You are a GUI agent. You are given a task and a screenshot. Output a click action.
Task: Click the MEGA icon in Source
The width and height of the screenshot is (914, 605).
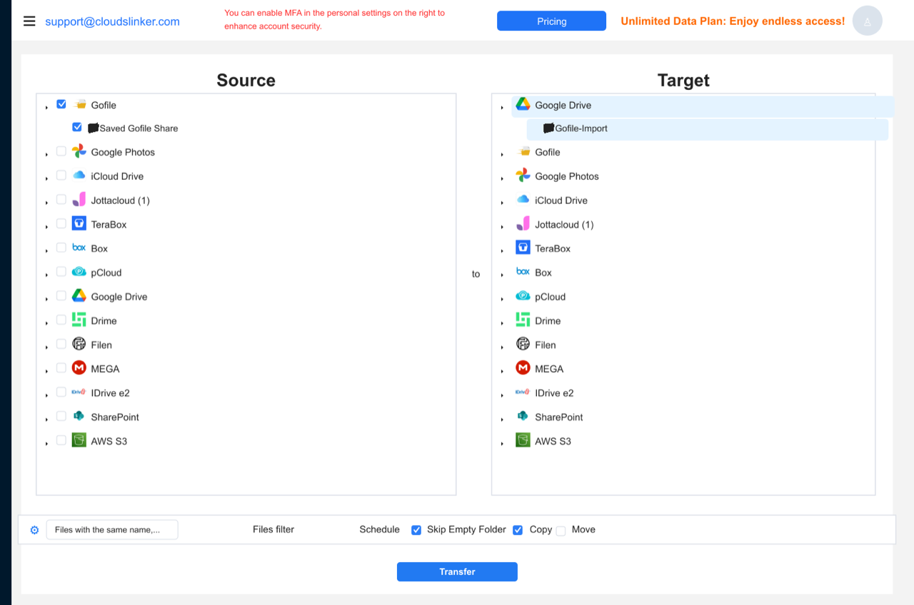[x=79, y=368]
